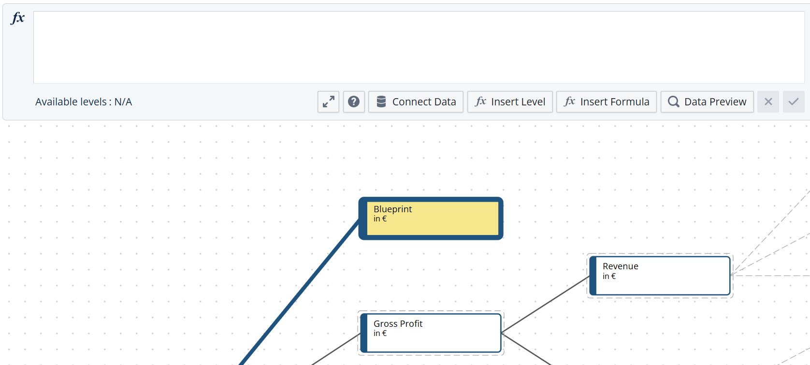Click the blue left bar of the Revenue node

(x=593, y=276)
